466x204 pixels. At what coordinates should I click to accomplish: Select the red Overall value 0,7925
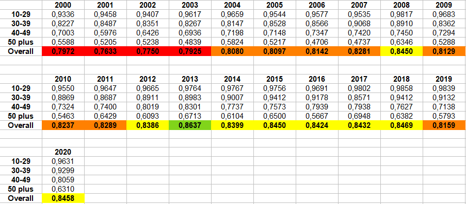tap(190, 51)
